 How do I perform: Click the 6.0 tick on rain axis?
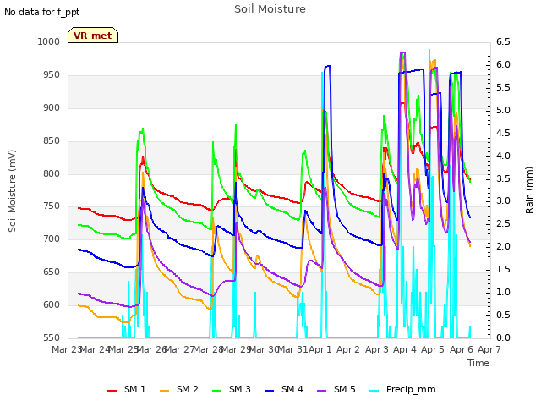[x=503, y=64]
